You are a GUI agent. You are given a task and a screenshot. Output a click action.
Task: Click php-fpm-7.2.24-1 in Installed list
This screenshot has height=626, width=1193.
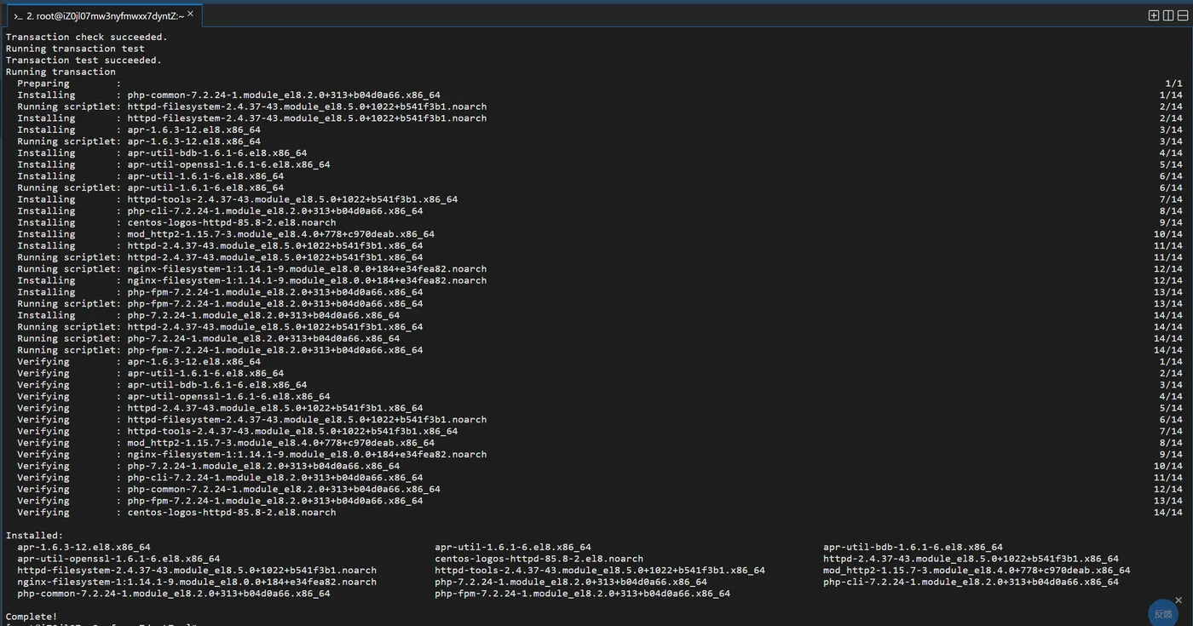click(x=582, y=594)
